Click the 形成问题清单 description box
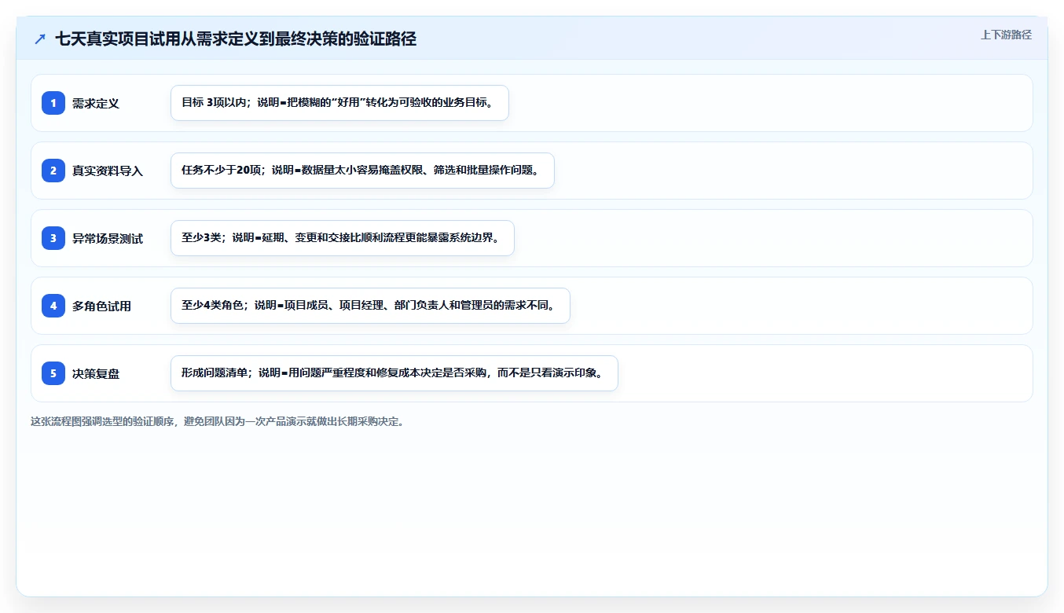Viewport: 1064px width, 613px height. pos(394,373)
